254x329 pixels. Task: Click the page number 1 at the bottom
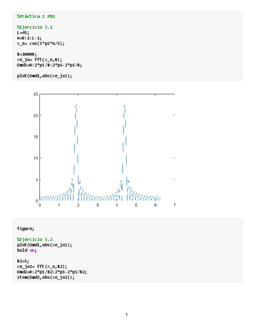(126, 314)
